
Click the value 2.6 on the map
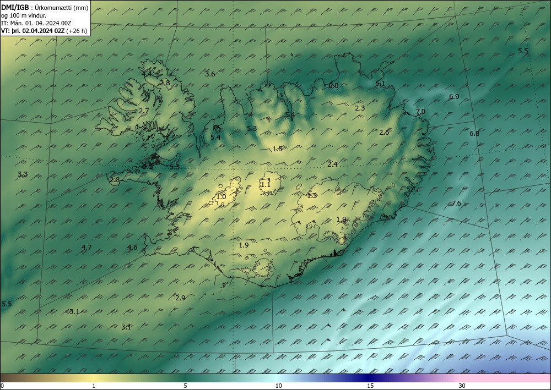[x=384, y=132]
